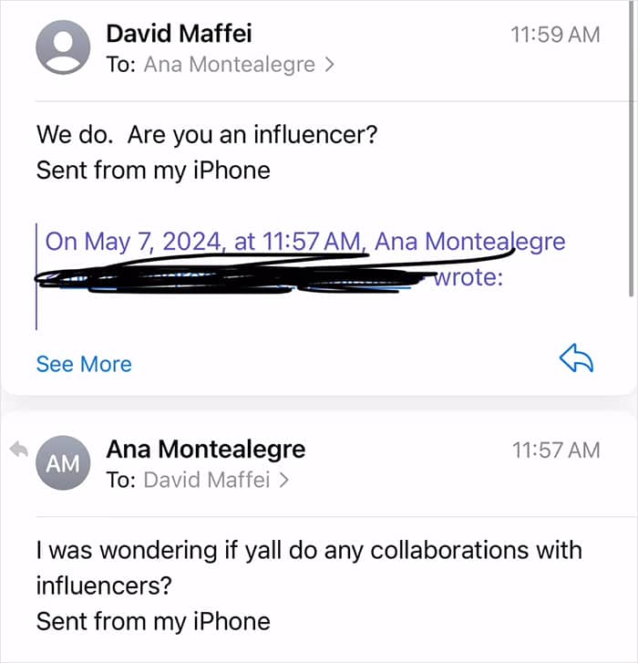Viewport: 638px width, 663px height.
Task: Click the "We do. Are you an influencer?" text
Action: tap(207, 135)
